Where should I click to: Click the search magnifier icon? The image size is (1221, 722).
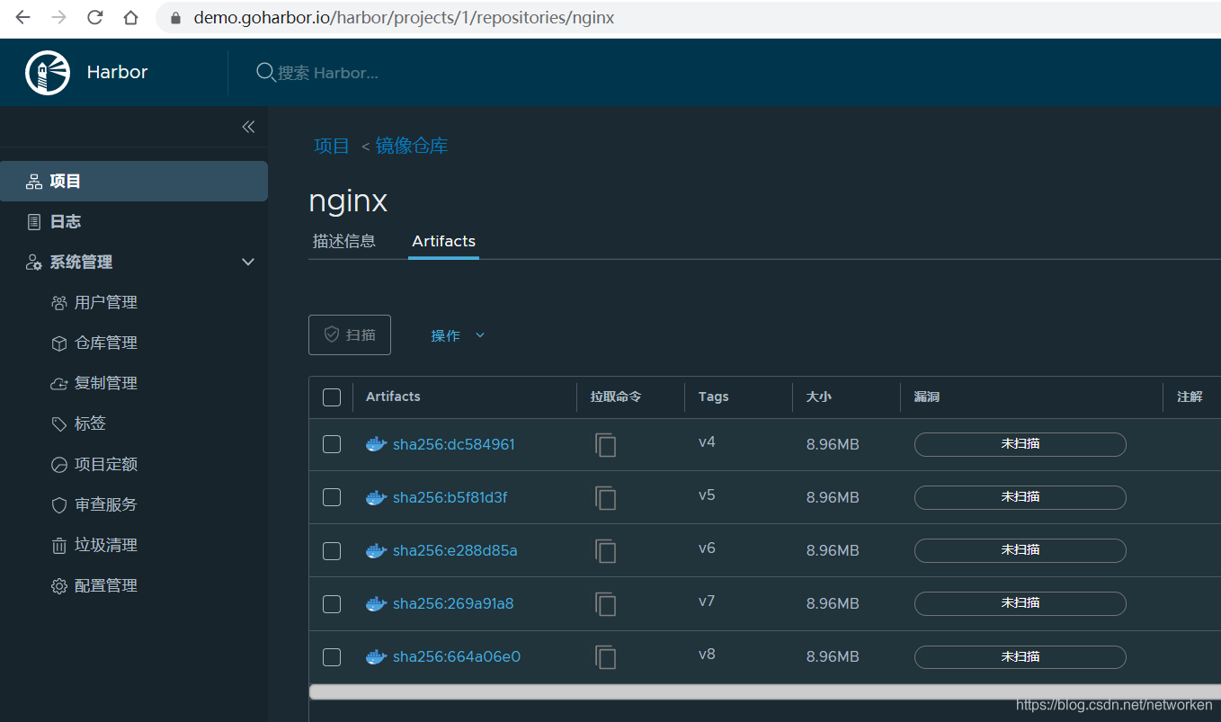[x=265, y=72]
